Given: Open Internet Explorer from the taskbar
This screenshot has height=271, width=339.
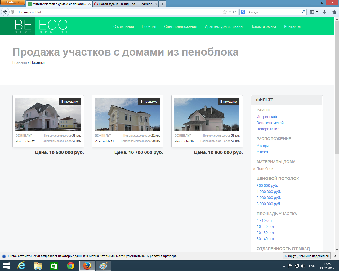Looking at the screenshot, I should (21, 266).
